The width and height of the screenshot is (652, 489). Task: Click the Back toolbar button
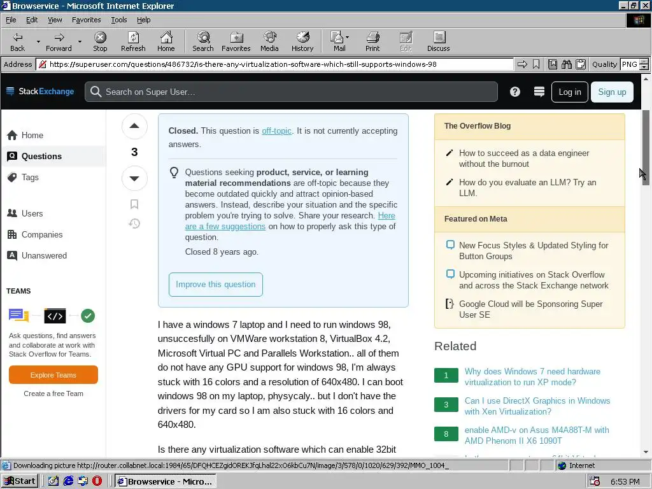(x=17, y=41)
